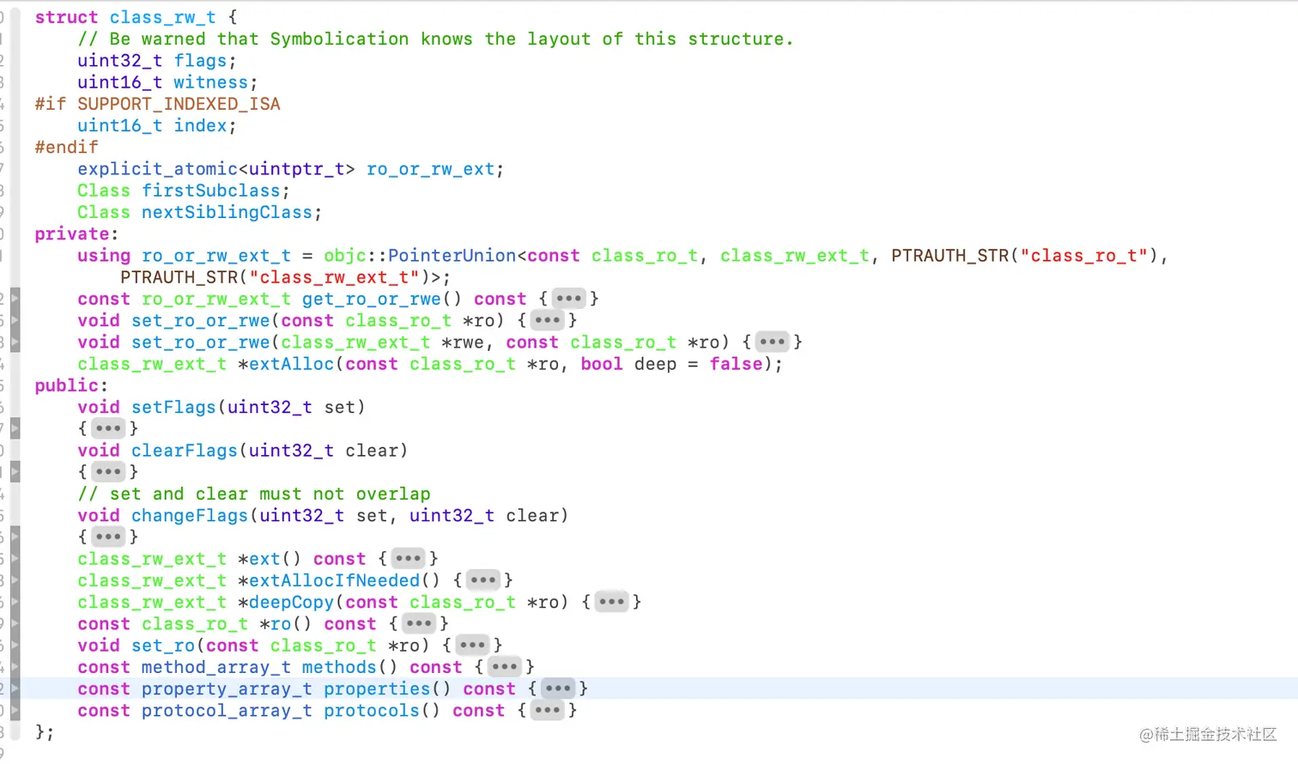Select the get_ro_or_rwe function name

pyautogui.click(x=372, y=299)
